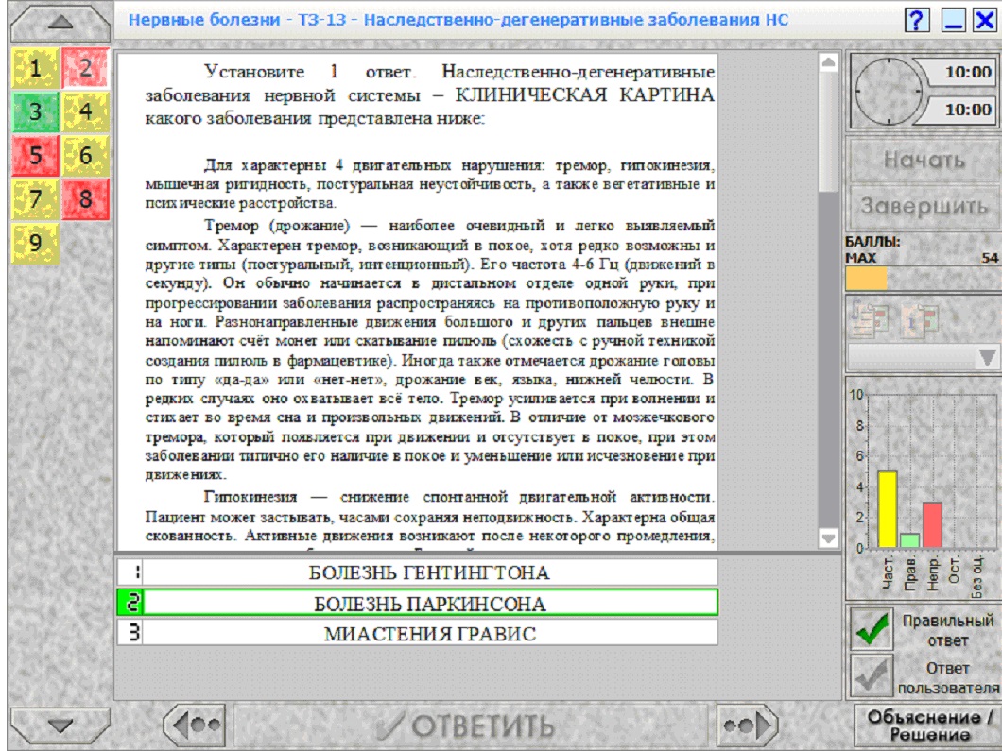
Task: Open question number 1 tile
Action: pos(35,68)
